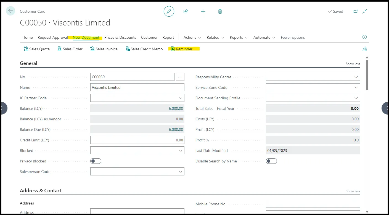Click the scrollbar down arrow
389x215 pixels.
tap(367, 212)
